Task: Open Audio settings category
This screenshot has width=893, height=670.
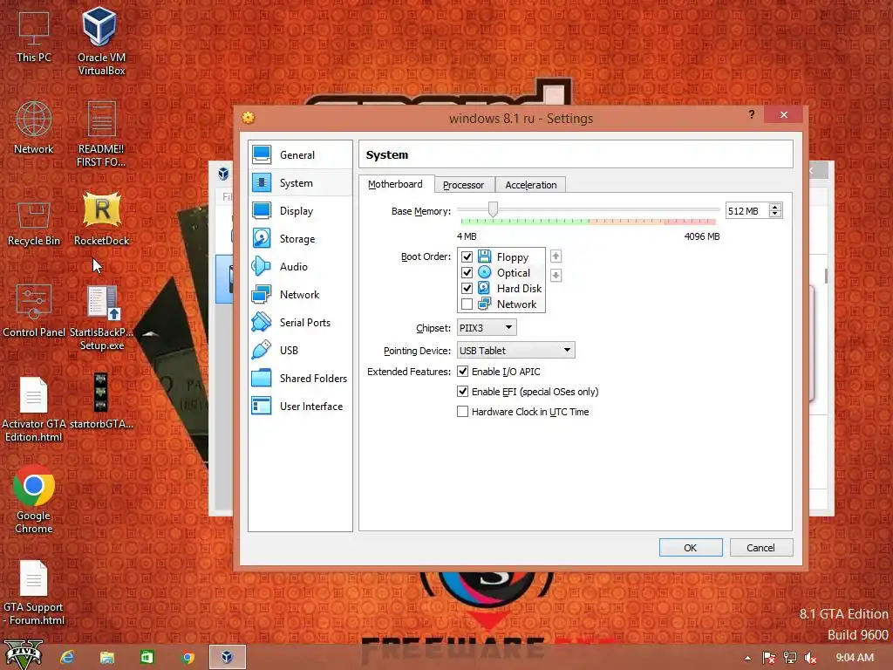Action: [x=300, y=267]
